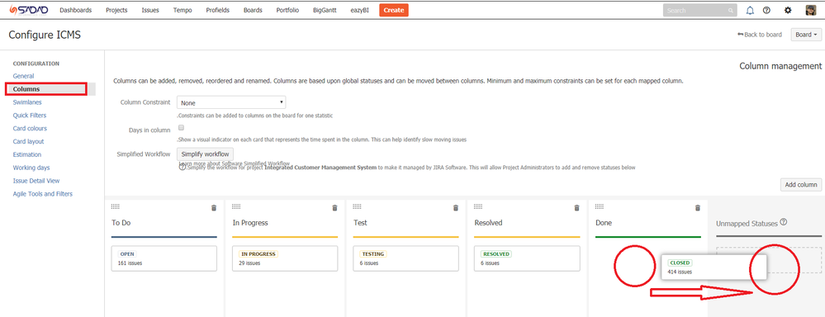Open the Boards menu
825x317 pixels.
[253, 10]
